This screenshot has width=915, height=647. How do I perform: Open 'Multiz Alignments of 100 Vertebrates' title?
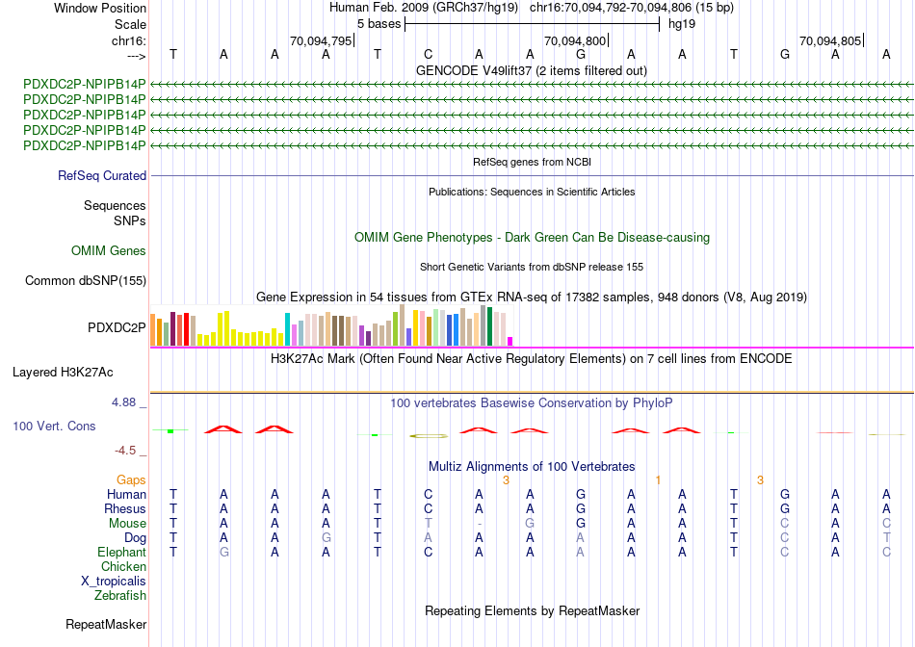pyautogui.click(x=532, y=466)
